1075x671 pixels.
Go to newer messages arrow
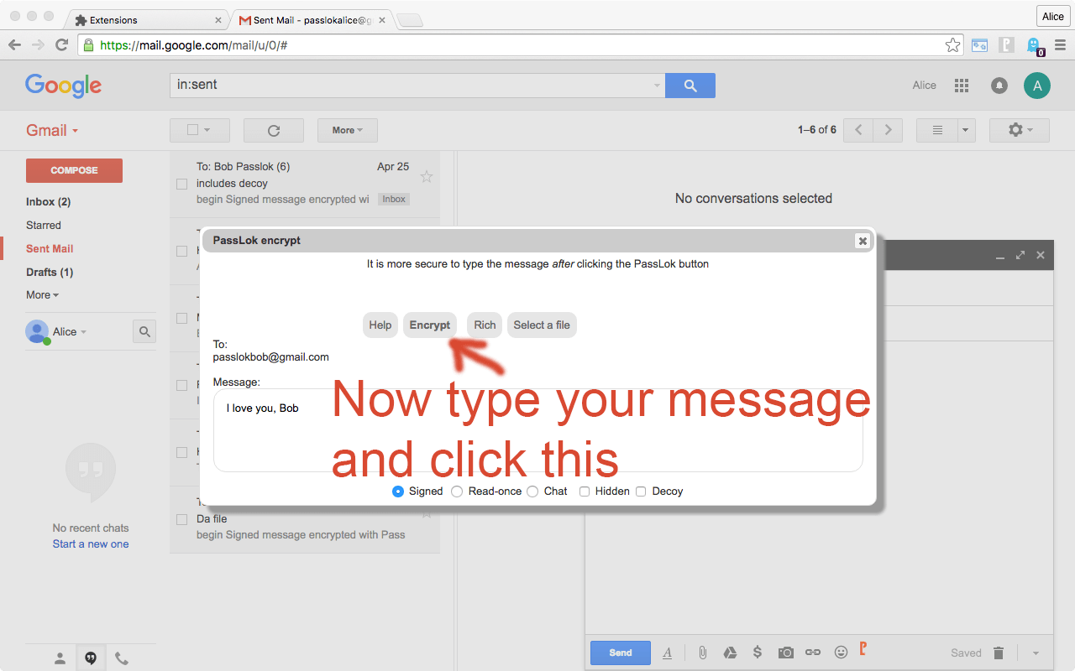858,130
